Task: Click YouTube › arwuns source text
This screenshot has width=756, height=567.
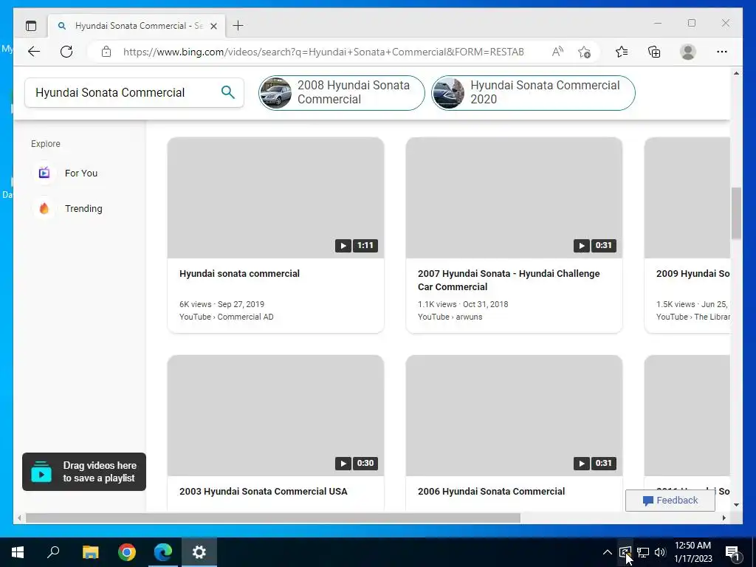Action: coord(450,317)
